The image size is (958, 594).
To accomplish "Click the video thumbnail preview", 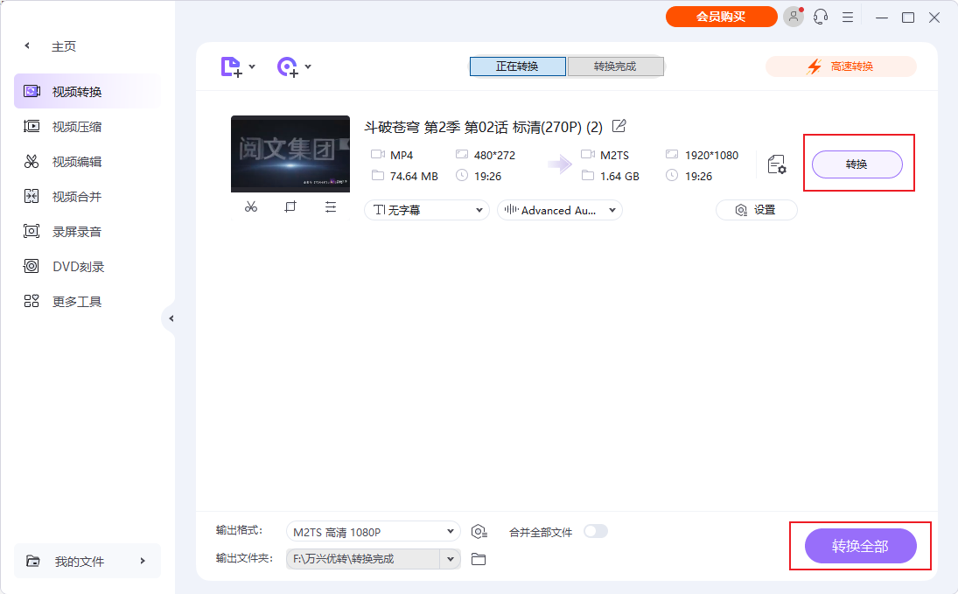I will (x=290, y=154).
